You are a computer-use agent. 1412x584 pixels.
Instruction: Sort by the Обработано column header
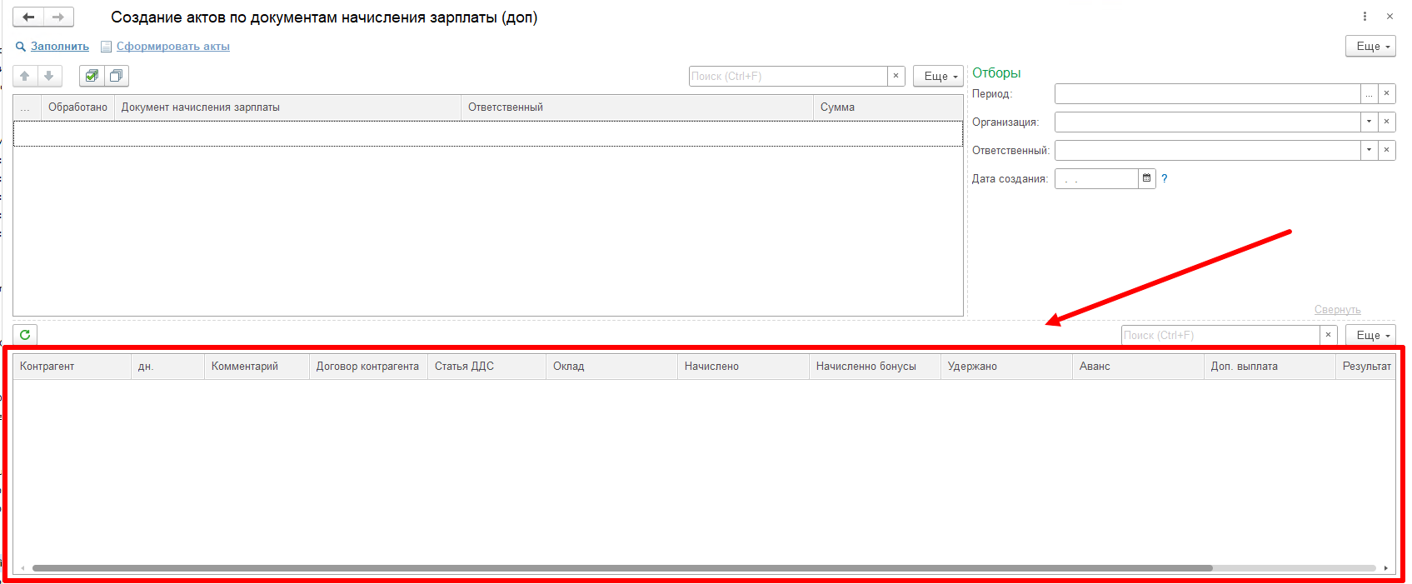pyautogui.click(x=77, y=107)
